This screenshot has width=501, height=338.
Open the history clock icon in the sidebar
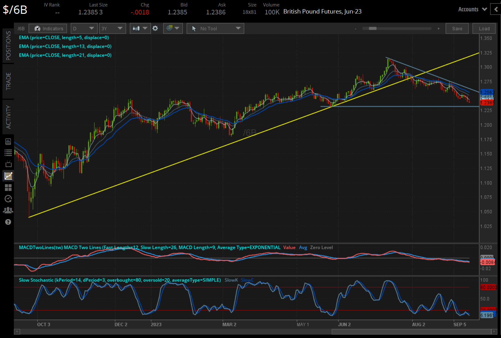coord(8,199)
